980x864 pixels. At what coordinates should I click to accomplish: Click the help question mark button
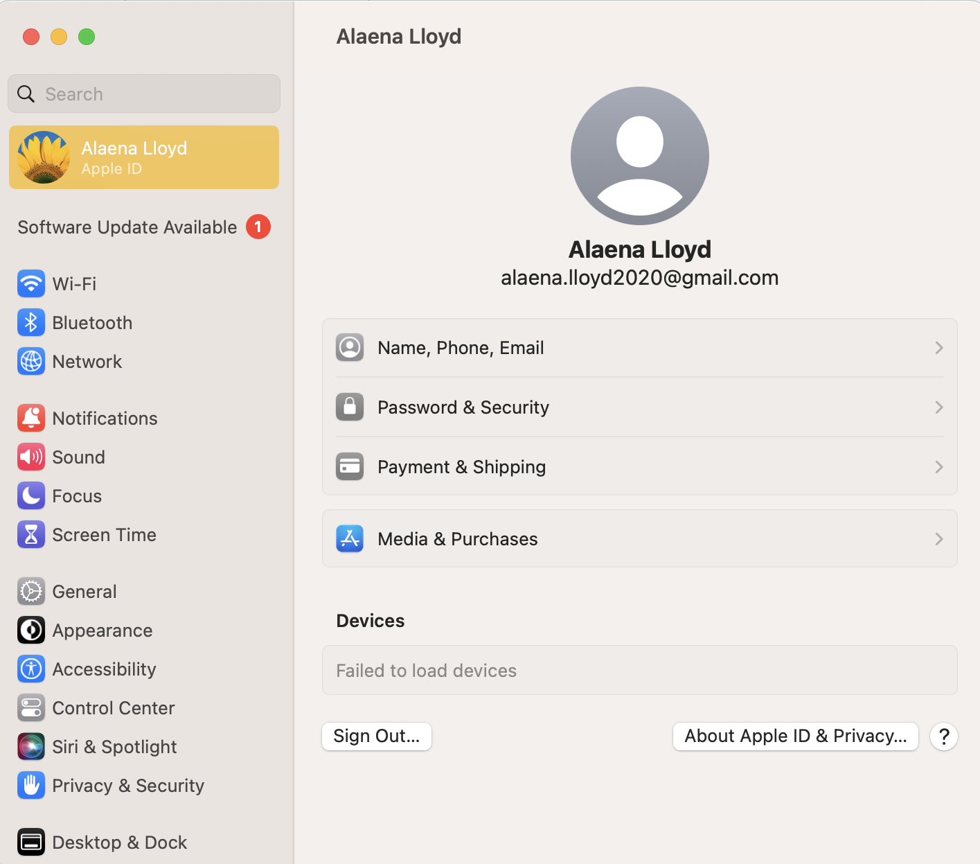tap(944, 737)
